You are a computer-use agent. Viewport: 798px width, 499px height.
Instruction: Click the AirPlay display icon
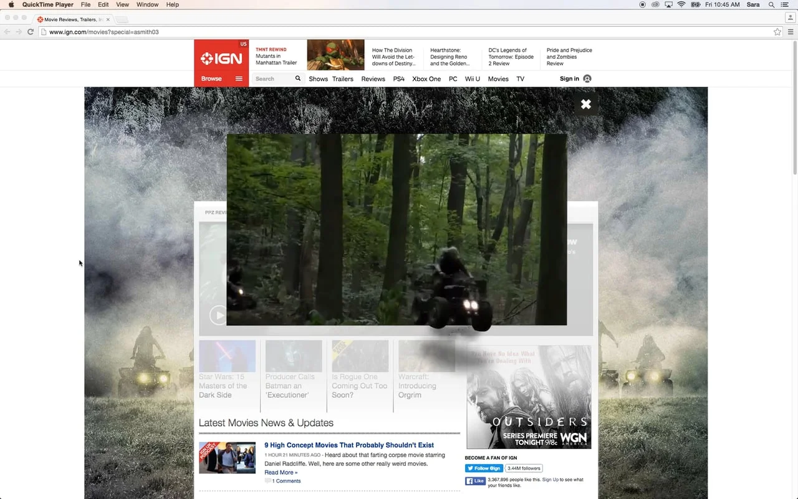(668, 4)
